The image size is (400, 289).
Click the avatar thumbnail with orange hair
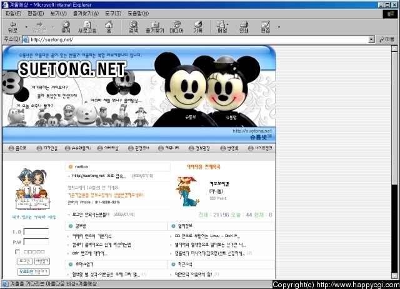187,191
